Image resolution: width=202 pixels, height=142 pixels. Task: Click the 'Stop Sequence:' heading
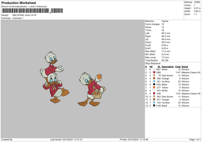coord(153,63)
